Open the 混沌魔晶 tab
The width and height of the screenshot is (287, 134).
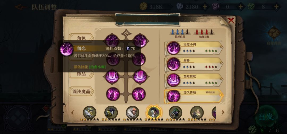(x=81, y=91)
